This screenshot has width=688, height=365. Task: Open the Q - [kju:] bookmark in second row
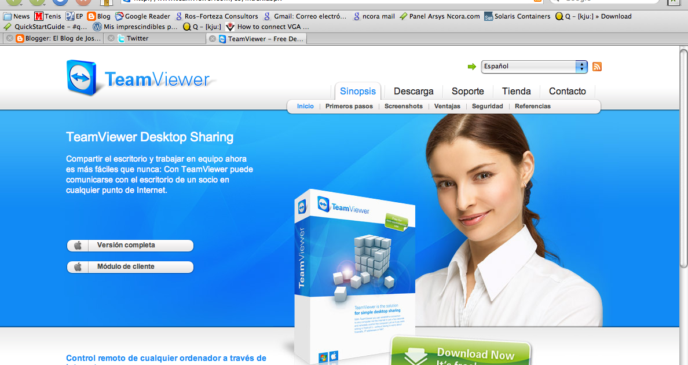coord(202,27)
